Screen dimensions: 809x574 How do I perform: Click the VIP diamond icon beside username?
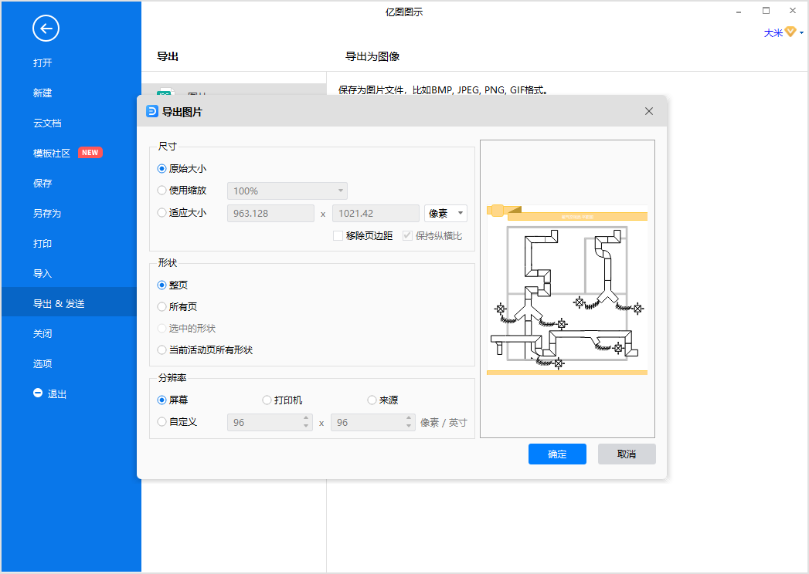tap(790, 32)
